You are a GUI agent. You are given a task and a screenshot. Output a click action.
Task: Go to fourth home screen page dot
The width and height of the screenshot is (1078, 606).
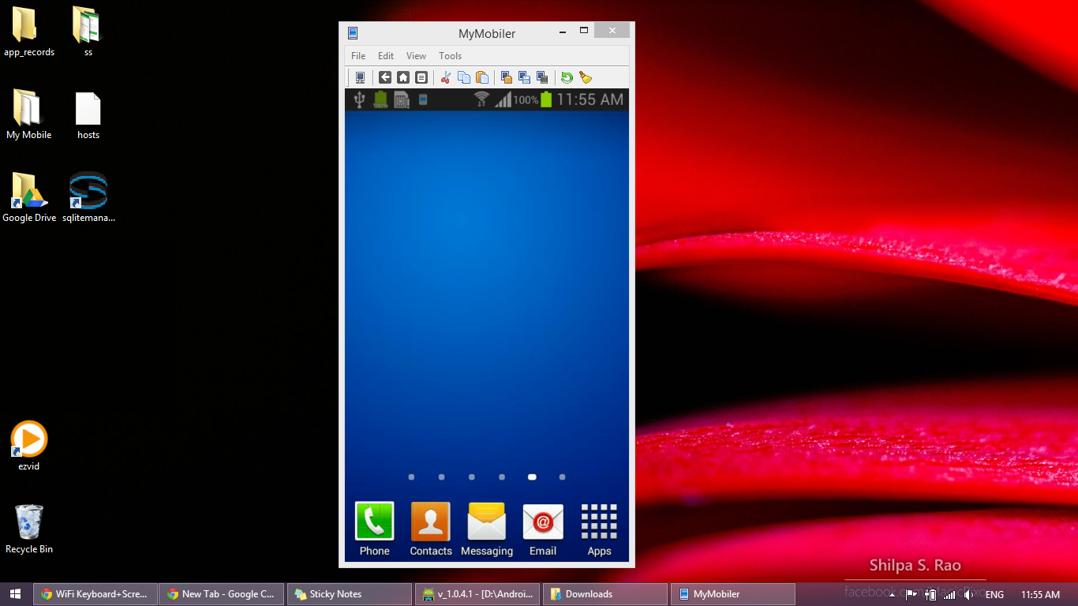[502, 477]
